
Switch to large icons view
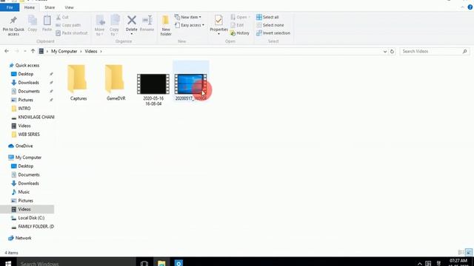tap(469, 253)
